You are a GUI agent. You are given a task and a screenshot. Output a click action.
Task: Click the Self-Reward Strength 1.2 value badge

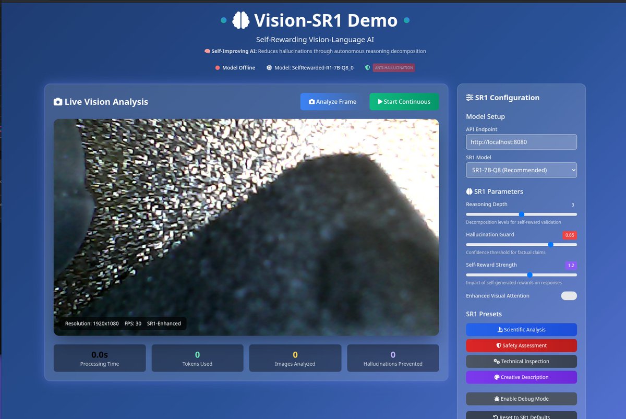click(571, 266)
